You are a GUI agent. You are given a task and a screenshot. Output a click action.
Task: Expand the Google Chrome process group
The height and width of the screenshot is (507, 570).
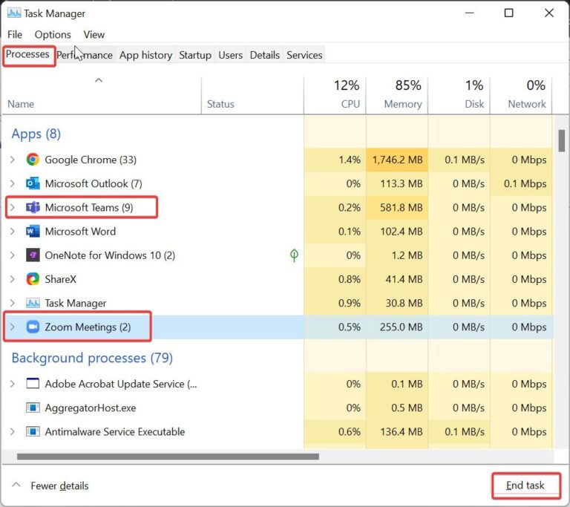(13, 160)
